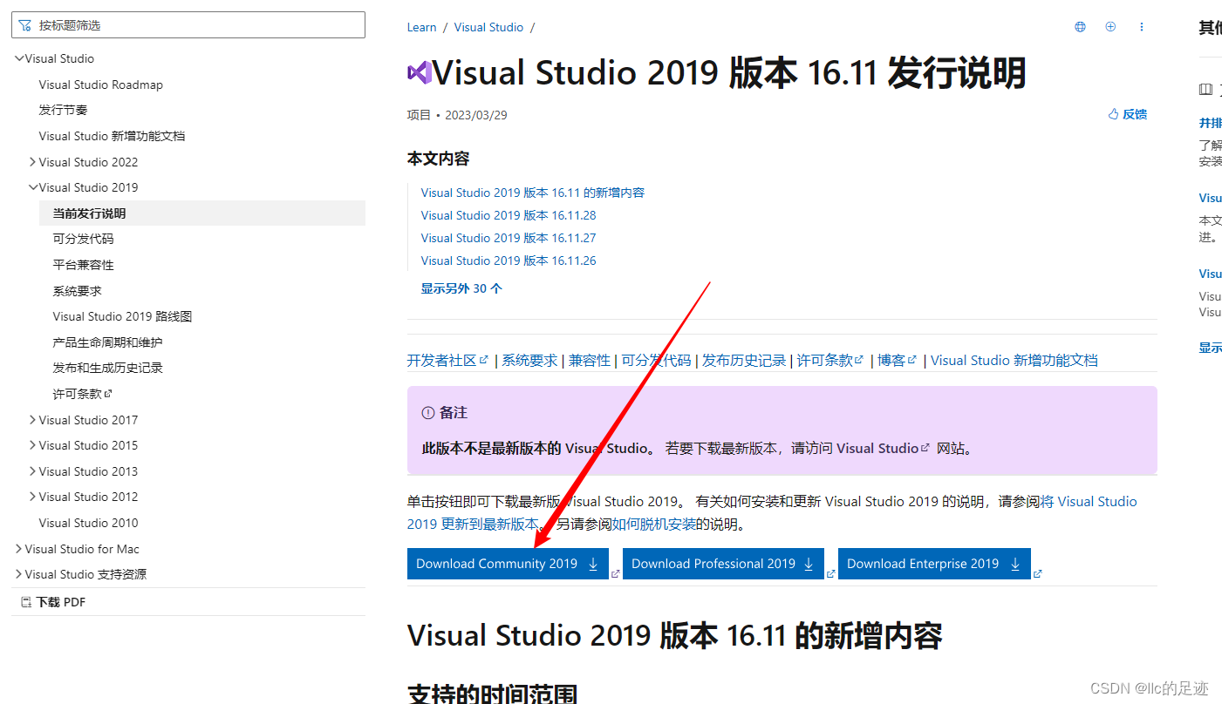The height and width of the screenshot is (704, 1222).
Task: Open 平台兼容性 in the sidebar
Action: (83, 265)
